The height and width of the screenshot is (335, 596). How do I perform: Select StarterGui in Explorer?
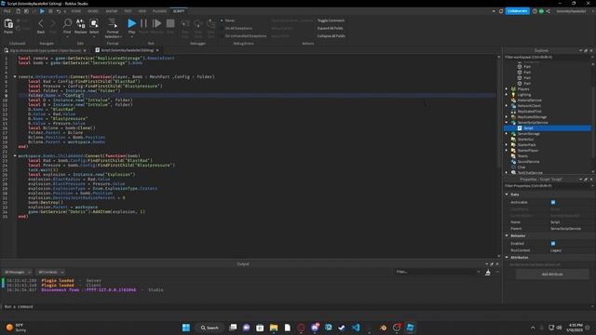pos(525,140)
